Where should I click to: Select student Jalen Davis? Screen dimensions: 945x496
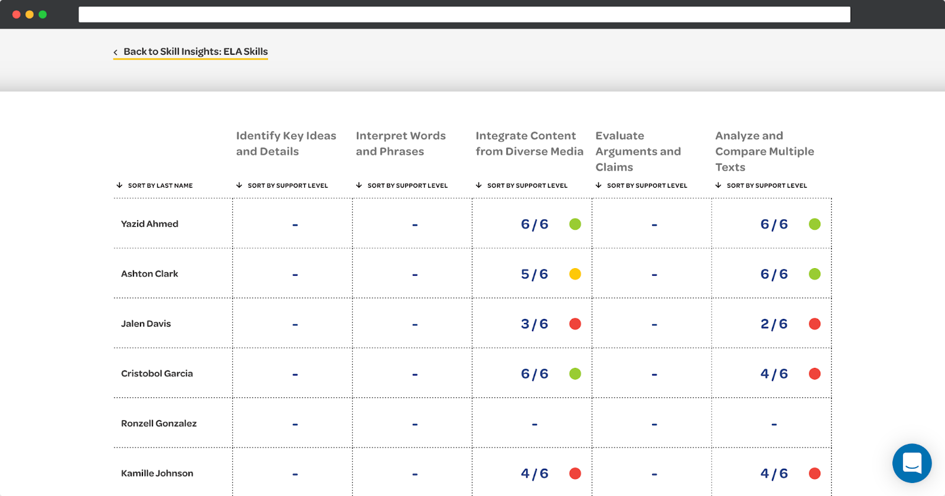pos(146,324)
